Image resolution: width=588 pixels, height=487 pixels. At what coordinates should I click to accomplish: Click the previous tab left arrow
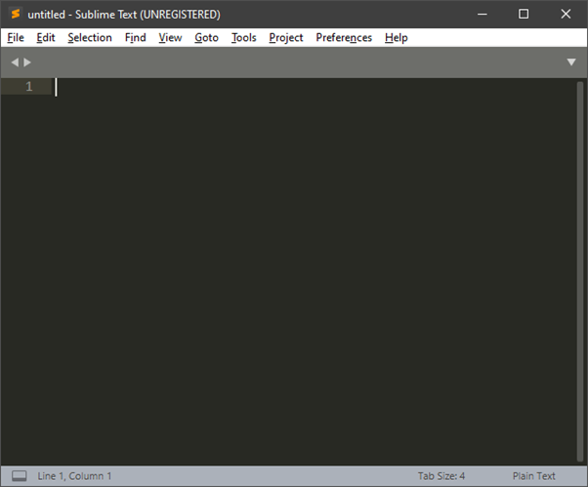15,62
